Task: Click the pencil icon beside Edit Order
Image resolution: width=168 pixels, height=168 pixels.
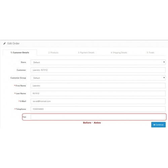Action: 4,43
